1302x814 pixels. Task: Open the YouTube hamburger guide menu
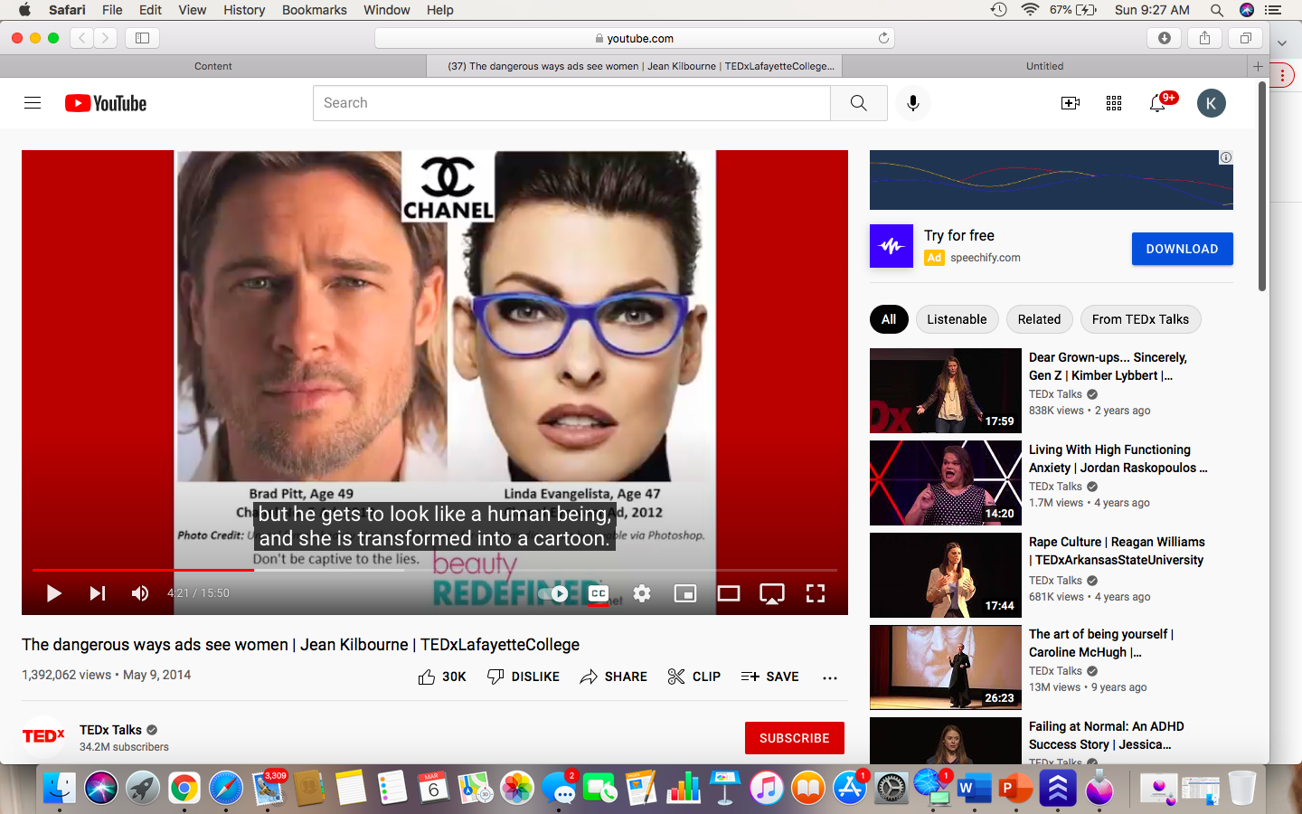(x=33, y=103)
